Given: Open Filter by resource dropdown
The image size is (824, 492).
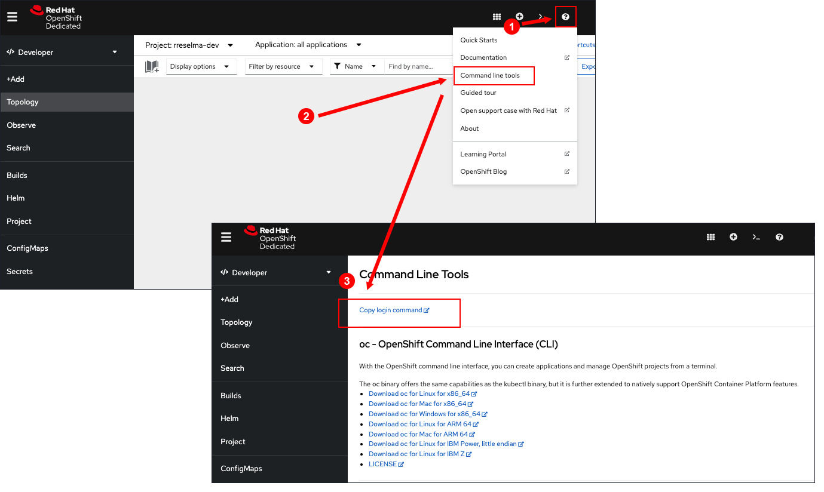Looking at the screenshot, I should pyautogui.click(x=284, y=66).
